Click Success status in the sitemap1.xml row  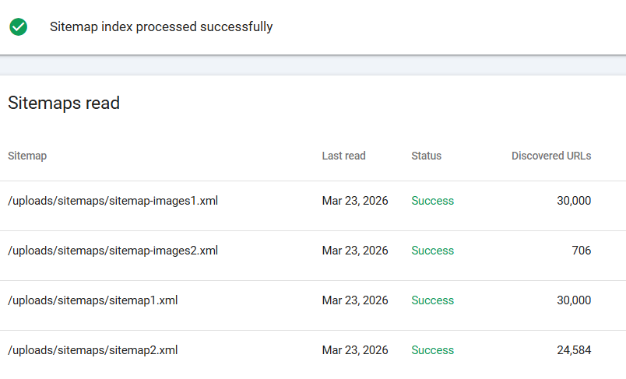[x=432, y=300]
